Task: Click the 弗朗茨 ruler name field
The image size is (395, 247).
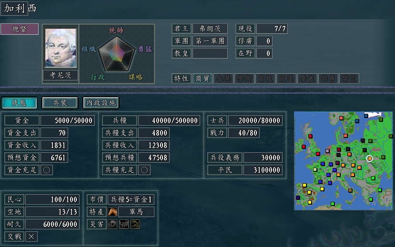Action: coord(210,29)
